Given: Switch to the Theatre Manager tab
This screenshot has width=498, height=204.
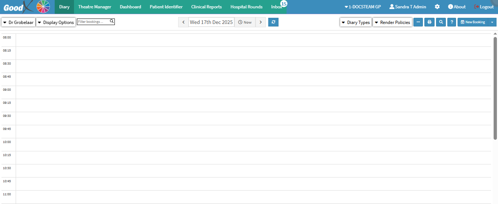Looking at the screenshot, I should pyautogui.click(x=94, y=7).
